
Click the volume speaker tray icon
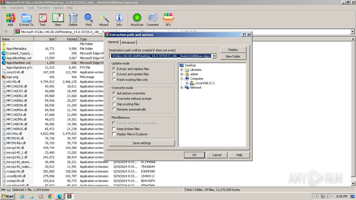[x=316, y=196]
